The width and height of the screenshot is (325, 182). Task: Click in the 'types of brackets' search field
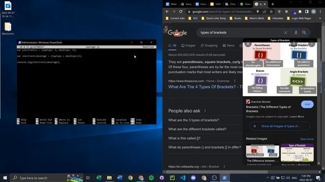click(240, 32)
